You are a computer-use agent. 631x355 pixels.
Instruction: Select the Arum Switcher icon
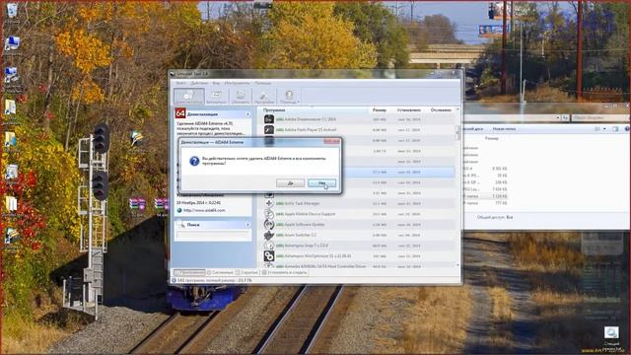[x=269, y=235]
